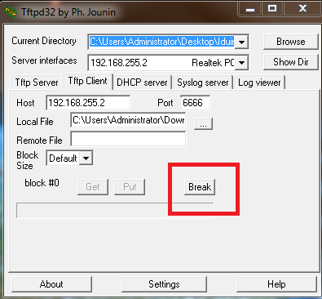Select the Tftp Client tab
This screenshot has width=322, height=299.
(87, 81)
